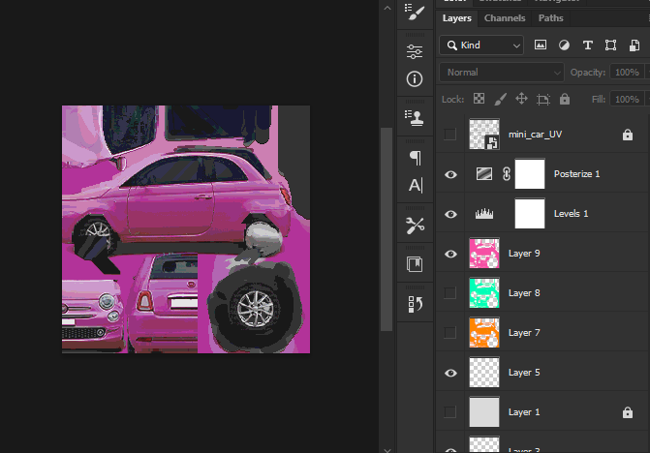Open the Libraries panel icon
The width and height of the screenshot is (650, 453).
point(415,264)
